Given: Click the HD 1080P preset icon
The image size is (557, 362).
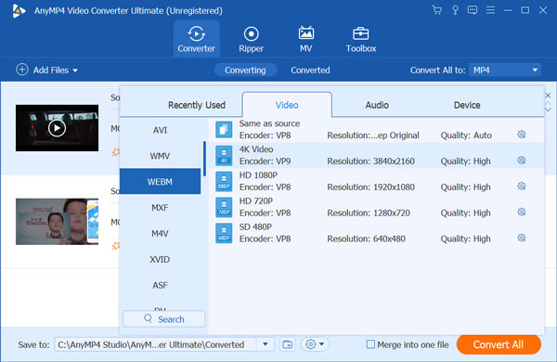Looking at the screenshot, I should [x=224, y=182].
